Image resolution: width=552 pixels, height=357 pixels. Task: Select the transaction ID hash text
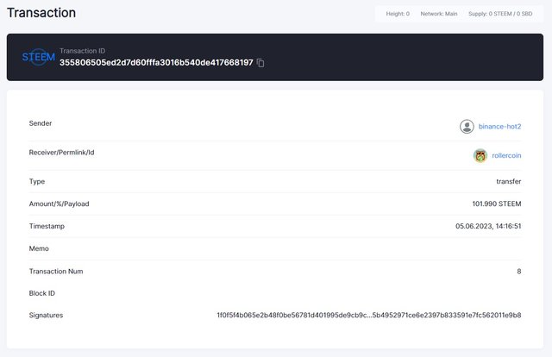pos(156,63)
